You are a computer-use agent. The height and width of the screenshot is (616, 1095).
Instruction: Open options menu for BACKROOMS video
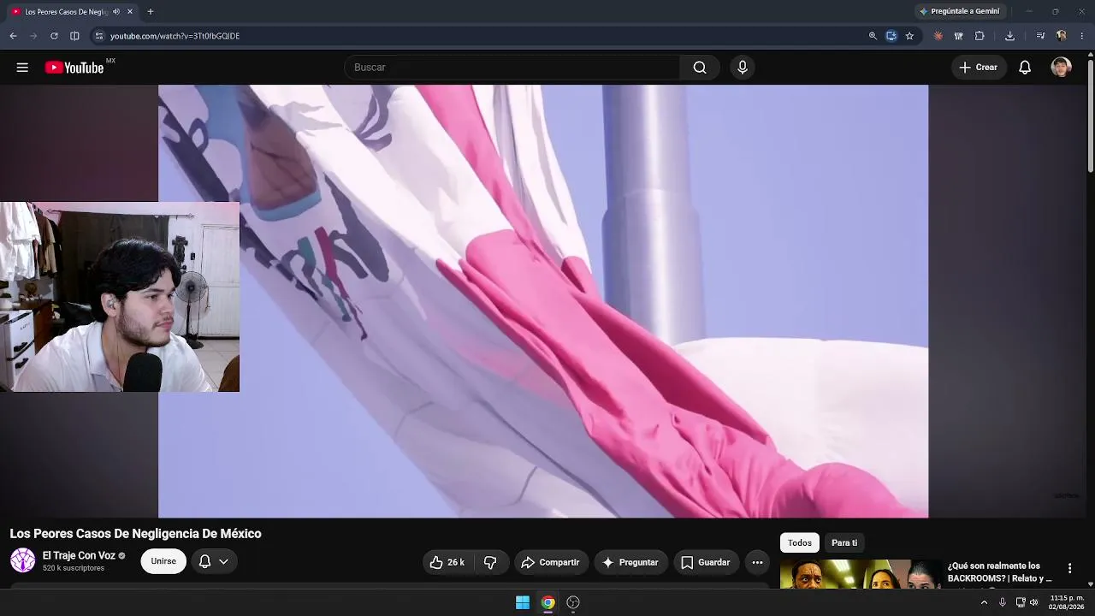click(1069, 568)
